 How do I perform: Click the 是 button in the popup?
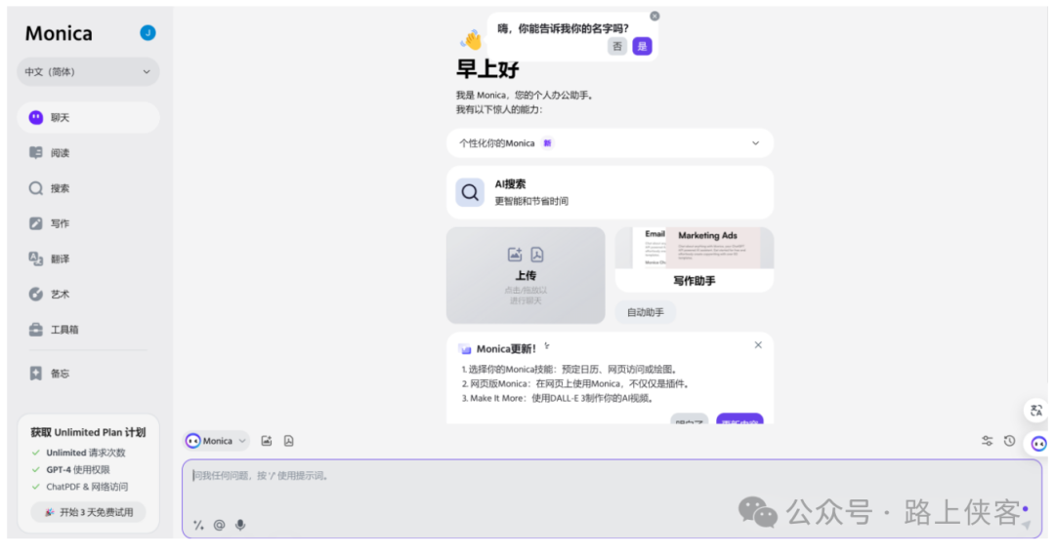tap(642, 47)
